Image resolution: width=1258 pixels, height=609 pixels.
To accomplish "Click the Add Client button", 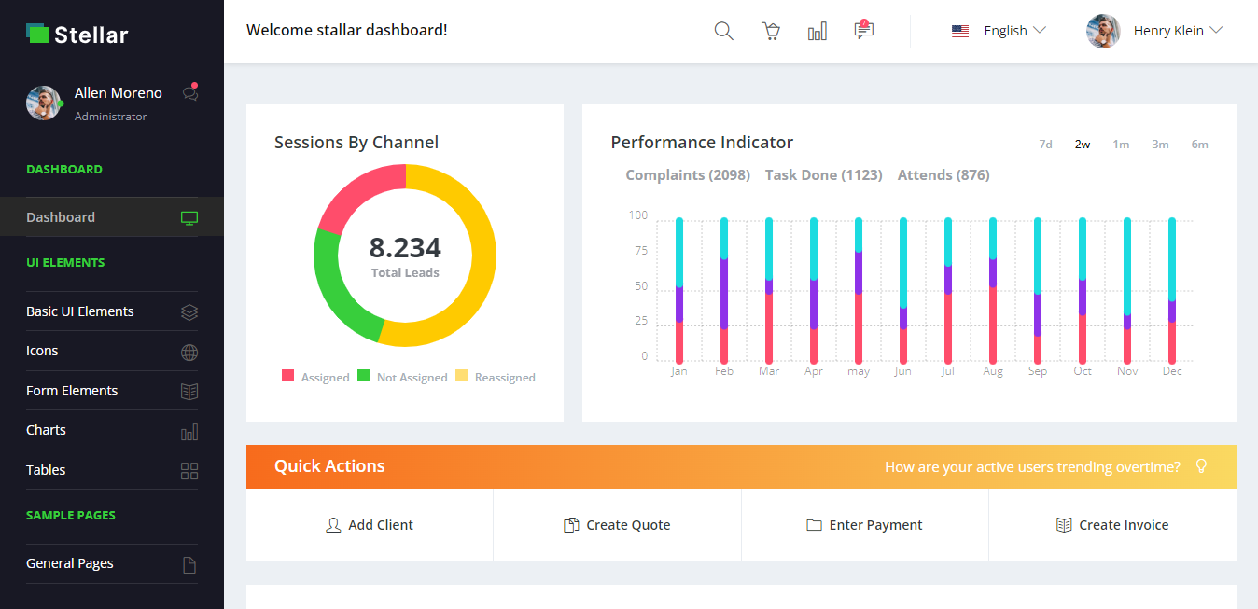I will (x=370, y=525).
